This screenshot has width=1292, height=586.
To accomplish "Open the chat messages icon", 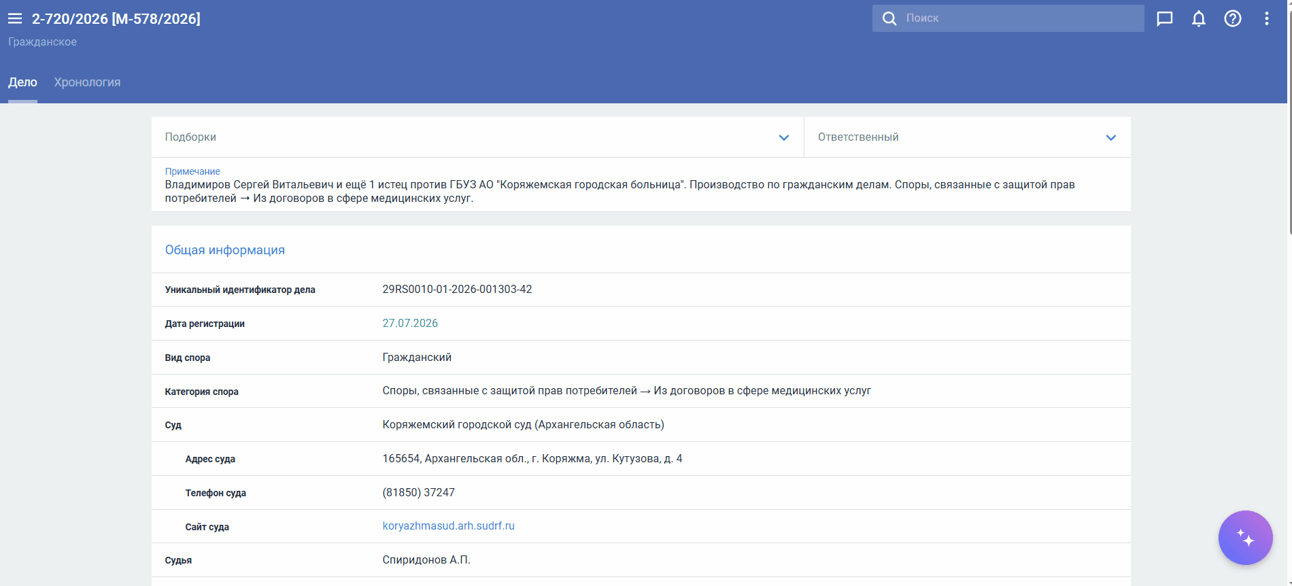I will tap(1165, 18).
